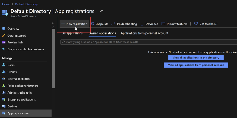
Task: Open Applications from personal account tab
Action: (x=145, y=33)
